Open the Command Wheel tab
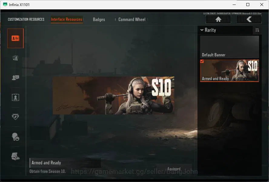 (132, 20)
